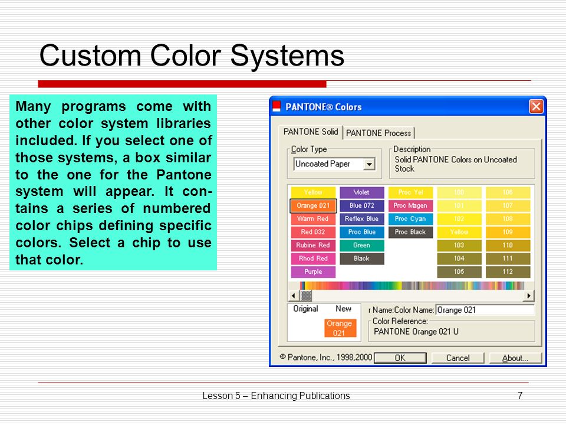Click the red PANTONE title bar icon
This screenshot has height=425, width=566.
pos(277,106)
